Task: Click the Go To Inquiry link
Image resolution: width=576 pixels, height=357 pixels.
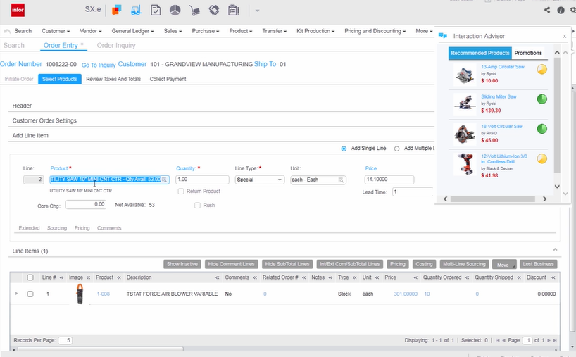Action: [99, 65]
